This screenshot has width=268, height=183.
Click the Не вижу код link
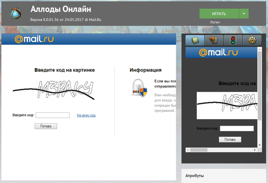(86, 115)
